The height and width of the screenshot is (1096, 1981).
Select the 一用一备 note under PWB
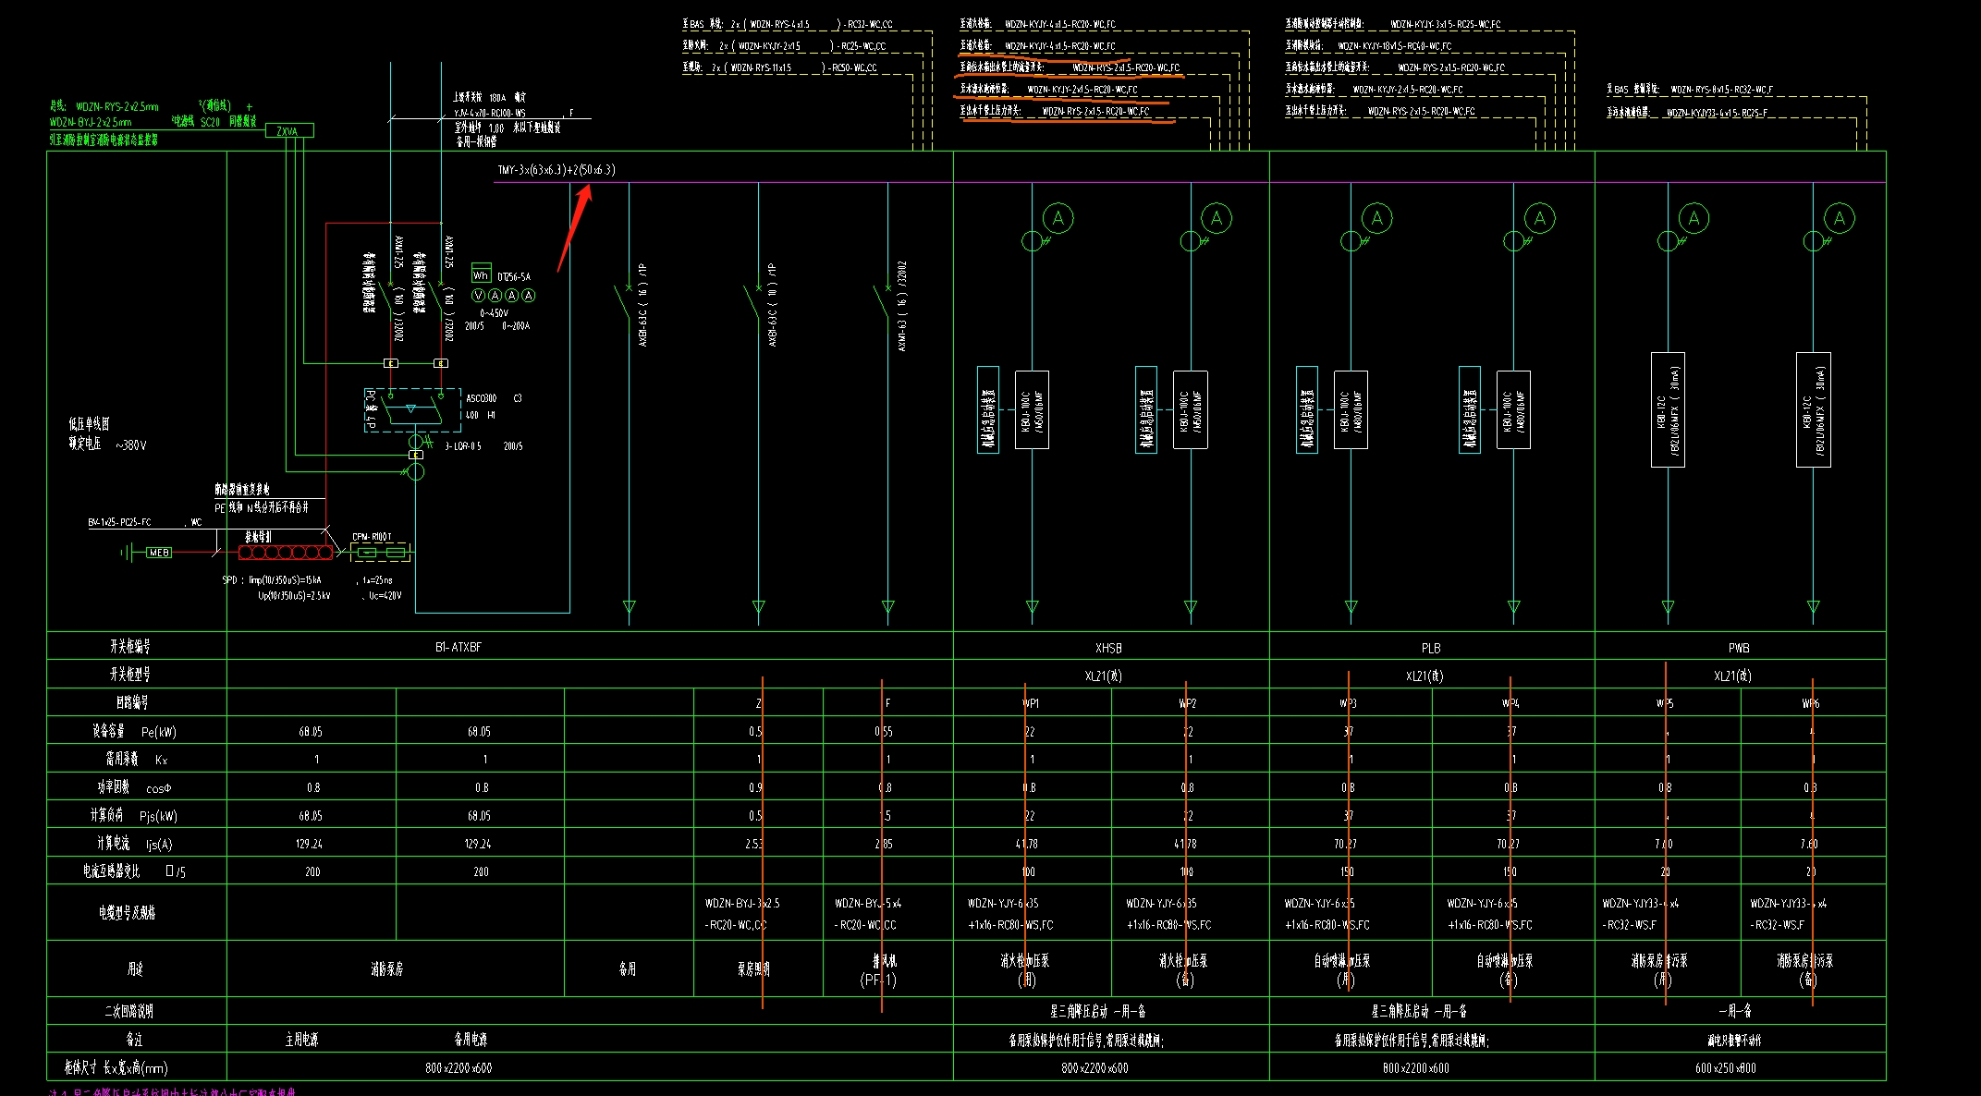[1734, 1011]
